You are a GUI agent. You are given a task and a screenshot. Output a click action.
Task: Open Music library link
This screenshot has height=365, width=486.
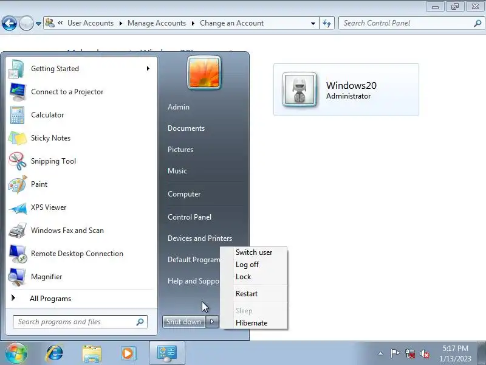pos(177,171)
